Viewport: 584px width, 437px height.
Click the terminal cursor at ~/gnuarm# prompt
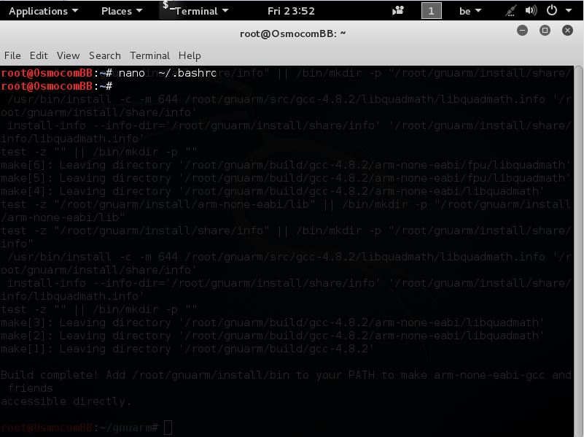pyautogui.click(x=168, y=428)
